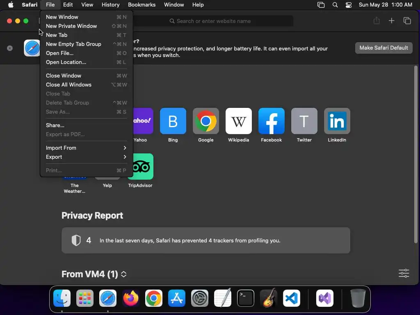Open App Store from the Dock
This screenshot has width=420, height=315.
[177, 298]
